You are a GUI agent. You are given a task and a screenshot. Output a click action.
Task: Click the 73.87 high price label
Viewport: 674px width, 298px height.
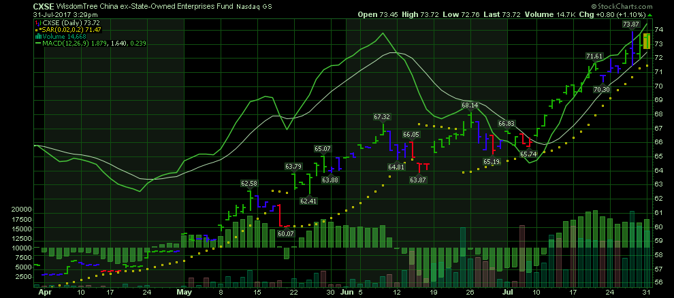point(630,24)
